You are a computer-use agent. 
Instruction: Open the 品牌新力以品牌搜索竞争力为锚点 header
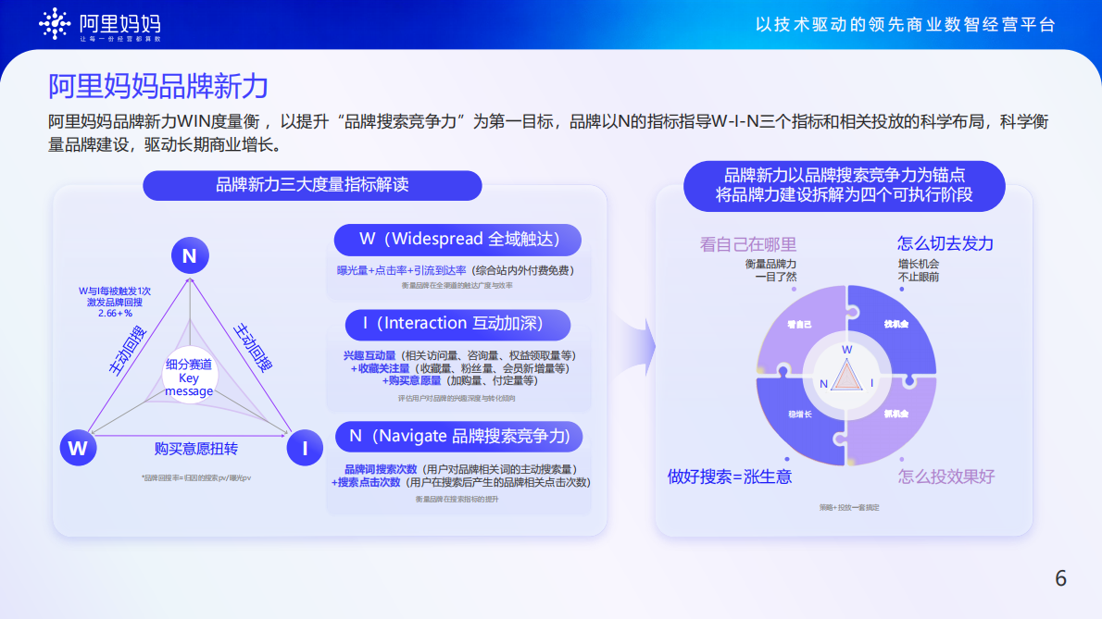(846, 185)
